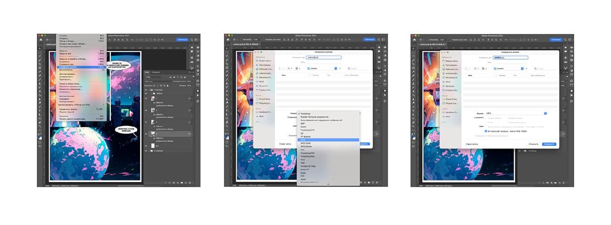The height and width of the screenshot is (225, 611).
Task: Click the Home icon in right screenshot's options bar
Action: (x=414, y=40)
